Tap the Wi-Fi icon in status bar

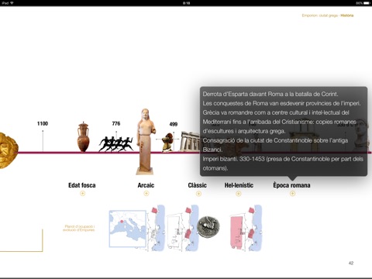click(x=12, y=3)
